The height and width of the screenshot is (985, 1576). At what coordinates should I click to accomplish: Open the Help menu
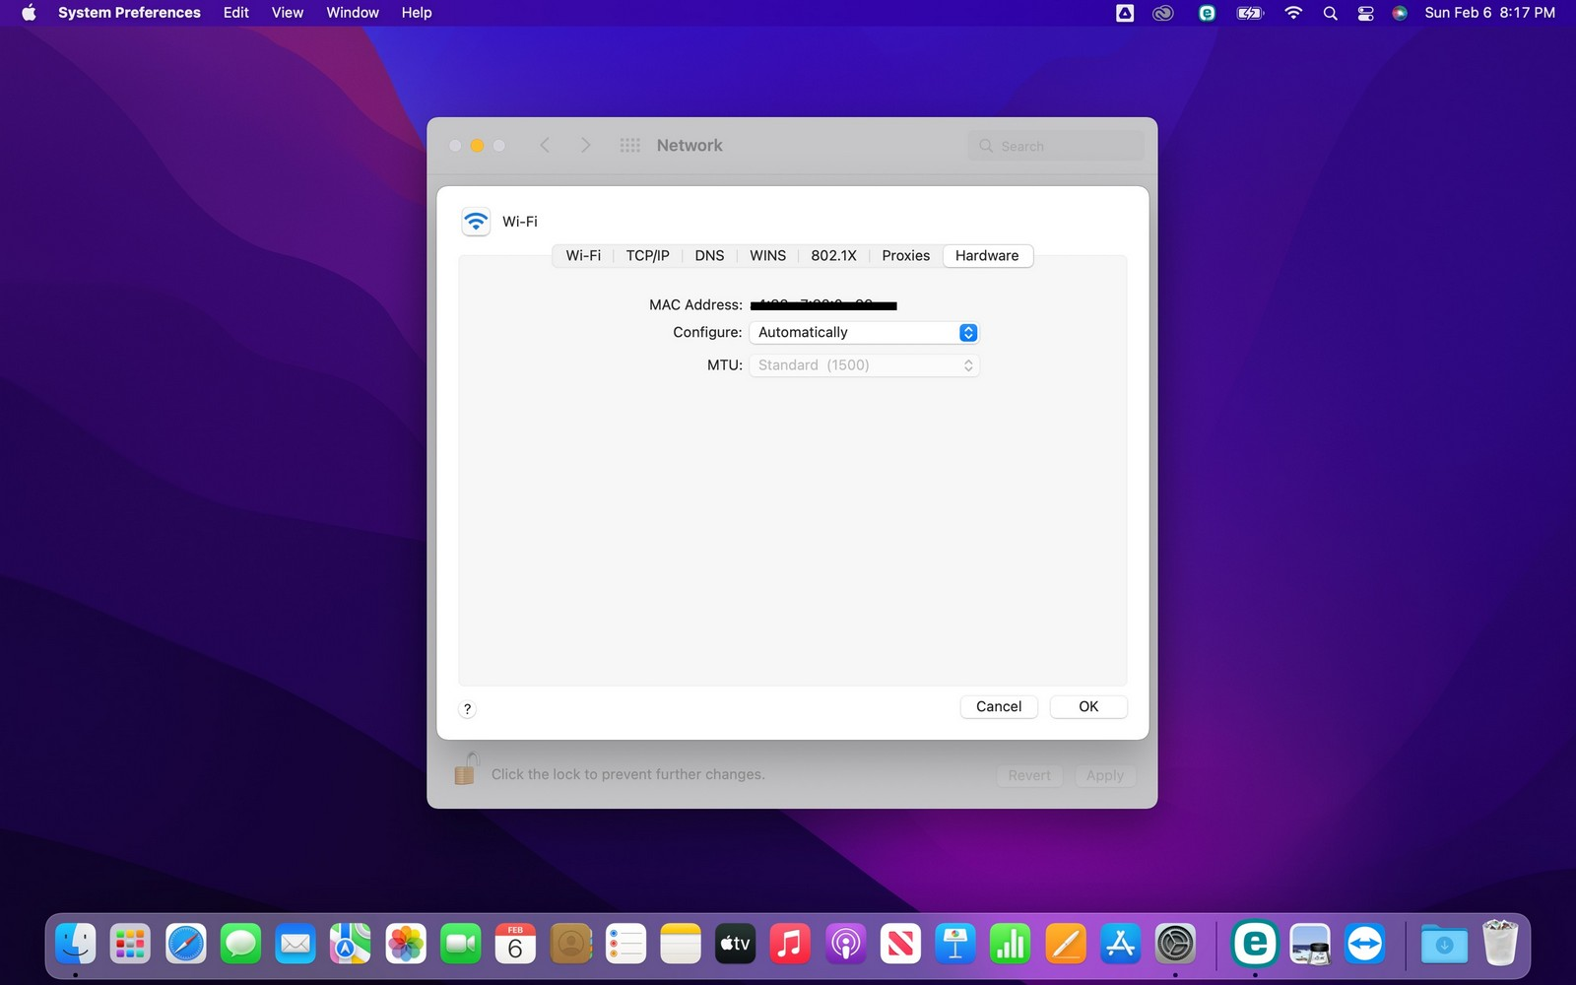417,13
